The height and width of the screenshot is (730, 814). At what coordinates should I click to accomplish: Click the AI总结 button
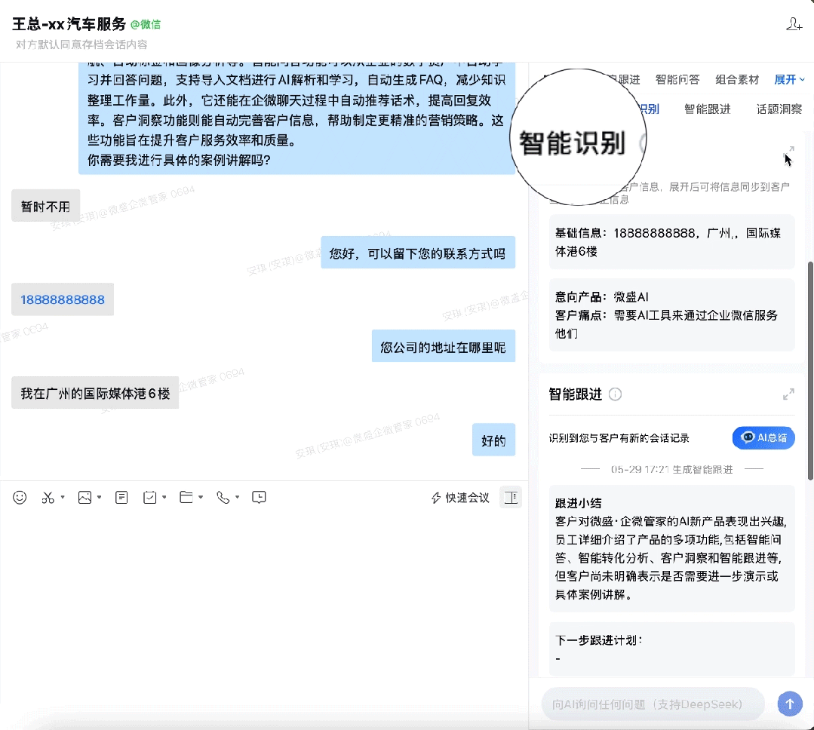pos(763,437)
